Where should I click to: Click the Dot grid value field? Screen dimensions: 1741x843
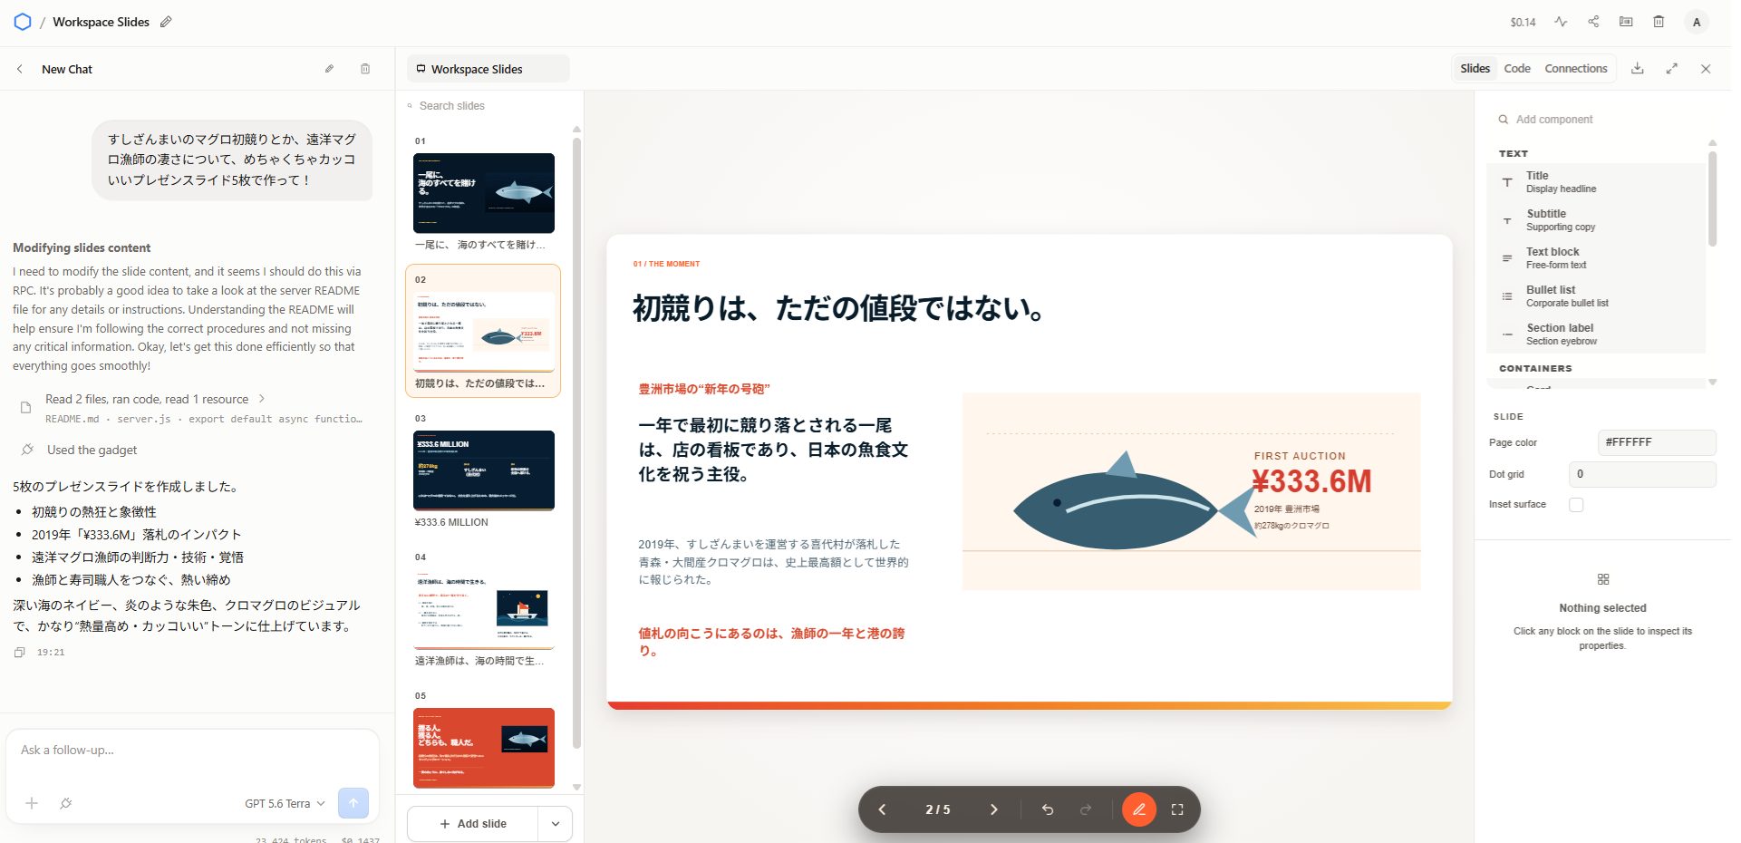pos(1642,474)
